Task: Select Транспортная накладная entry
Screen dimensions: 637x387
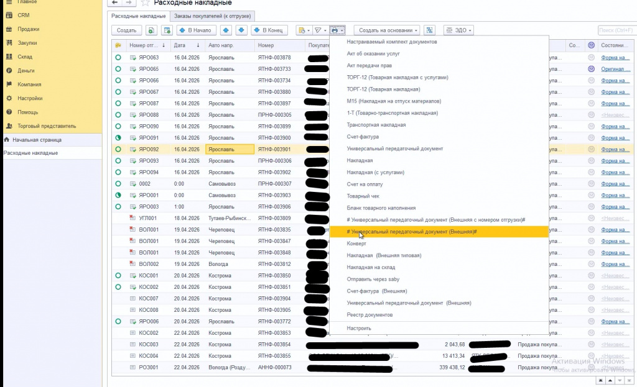Action: click(x=376, y=124)
